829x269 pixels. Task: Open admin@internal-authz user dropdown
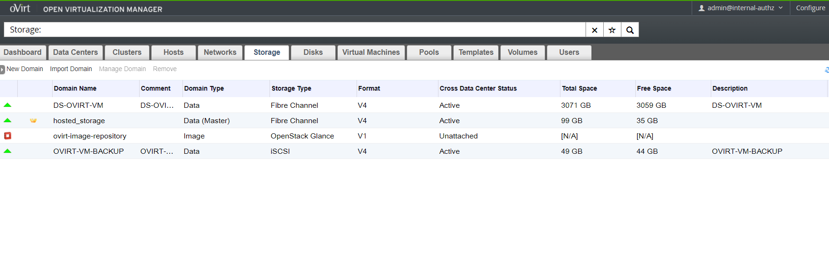(740, 8)
